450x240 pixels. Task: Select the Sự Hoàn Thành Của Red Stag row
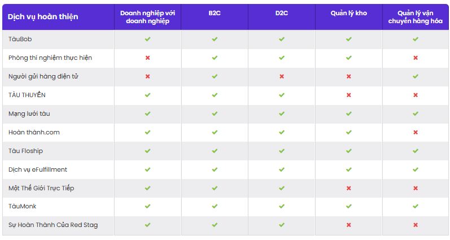pyautogui.click(x=225, y=225)
